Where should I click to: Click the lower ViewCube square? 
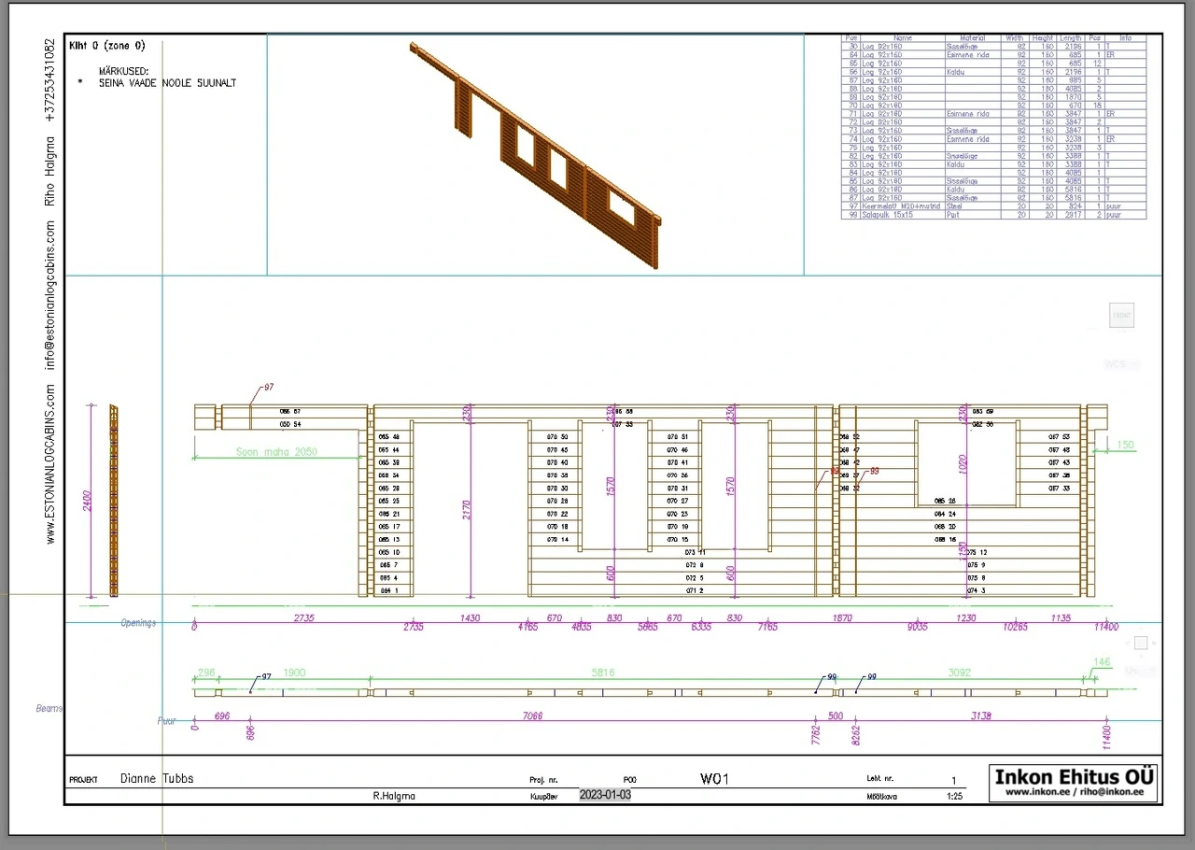(x=1141, y=643)
